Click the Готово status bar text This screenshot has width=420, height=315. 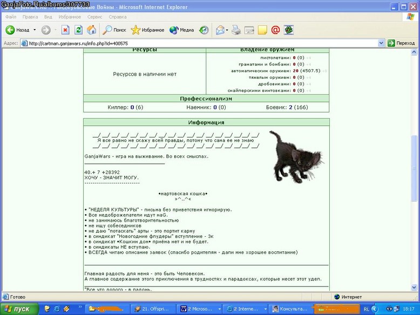18,297
